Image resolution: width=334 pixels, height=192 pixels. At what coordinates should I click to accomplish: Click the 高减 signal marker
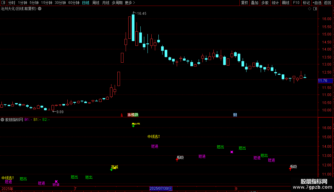[x=114, y=167]
